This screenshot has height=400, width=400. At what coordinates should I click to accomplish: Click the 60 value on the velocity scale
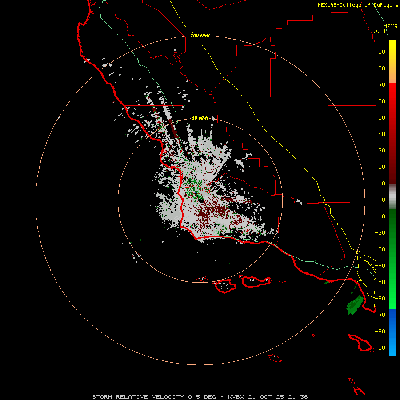(x=382, y=101)
